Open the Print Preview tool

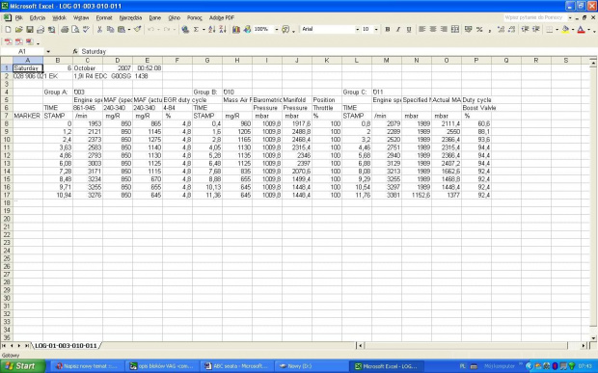(75, 29)
